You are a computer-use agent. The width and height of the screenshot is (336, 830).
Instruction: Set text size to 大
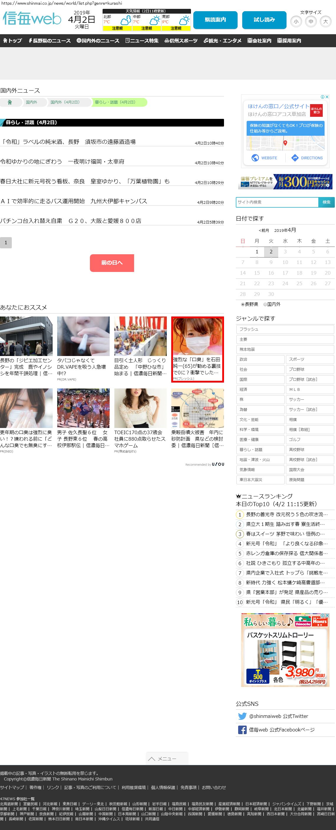[x=325, y=22]
